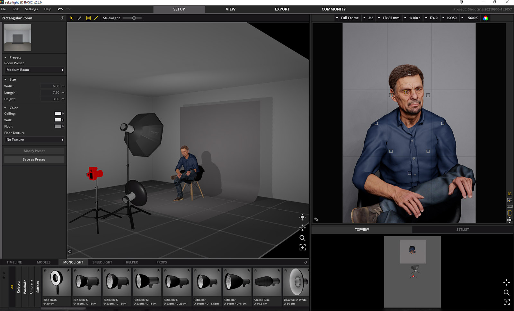Select the arrow pointer tool

click(x=71, y=18)
